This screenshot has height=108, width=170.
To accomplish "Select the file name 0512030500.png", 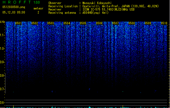I will [x=14, y=7].
